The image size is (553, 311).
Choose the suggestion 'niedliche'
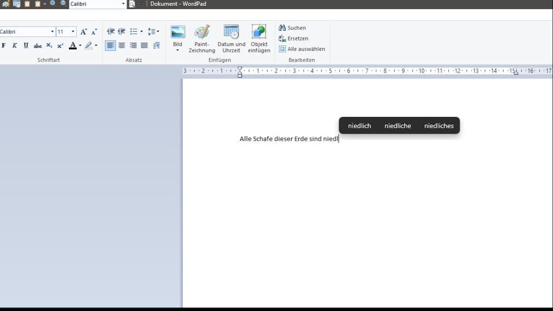(x=398, y=126)
